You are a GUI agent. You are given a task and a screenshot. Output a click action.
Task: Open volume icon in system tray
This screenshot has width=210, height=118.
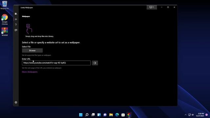(193, 115)
